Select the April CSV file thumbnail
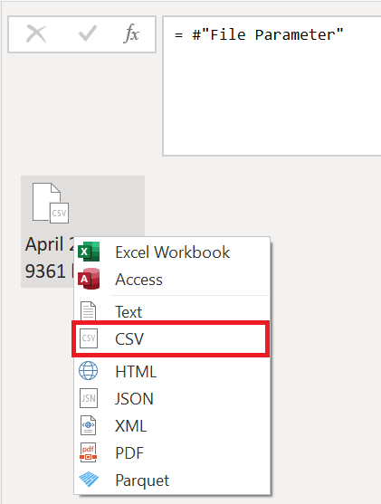This screenshot has width=381, height=504. 82,232
